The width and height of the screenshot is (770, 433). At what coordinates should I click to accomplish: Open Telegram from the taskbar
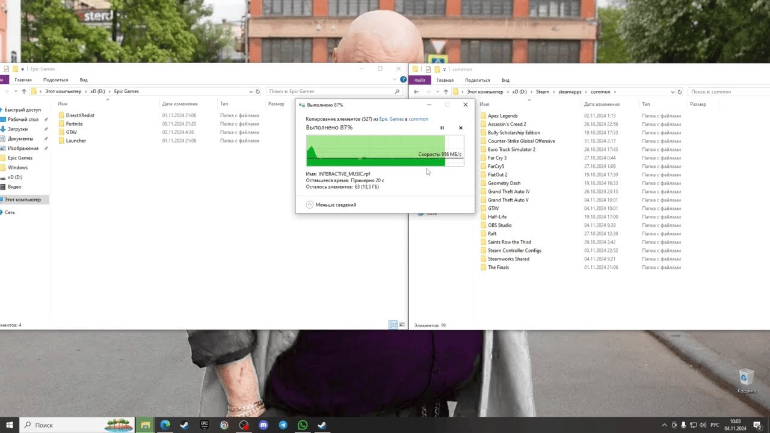pos(283,425)
